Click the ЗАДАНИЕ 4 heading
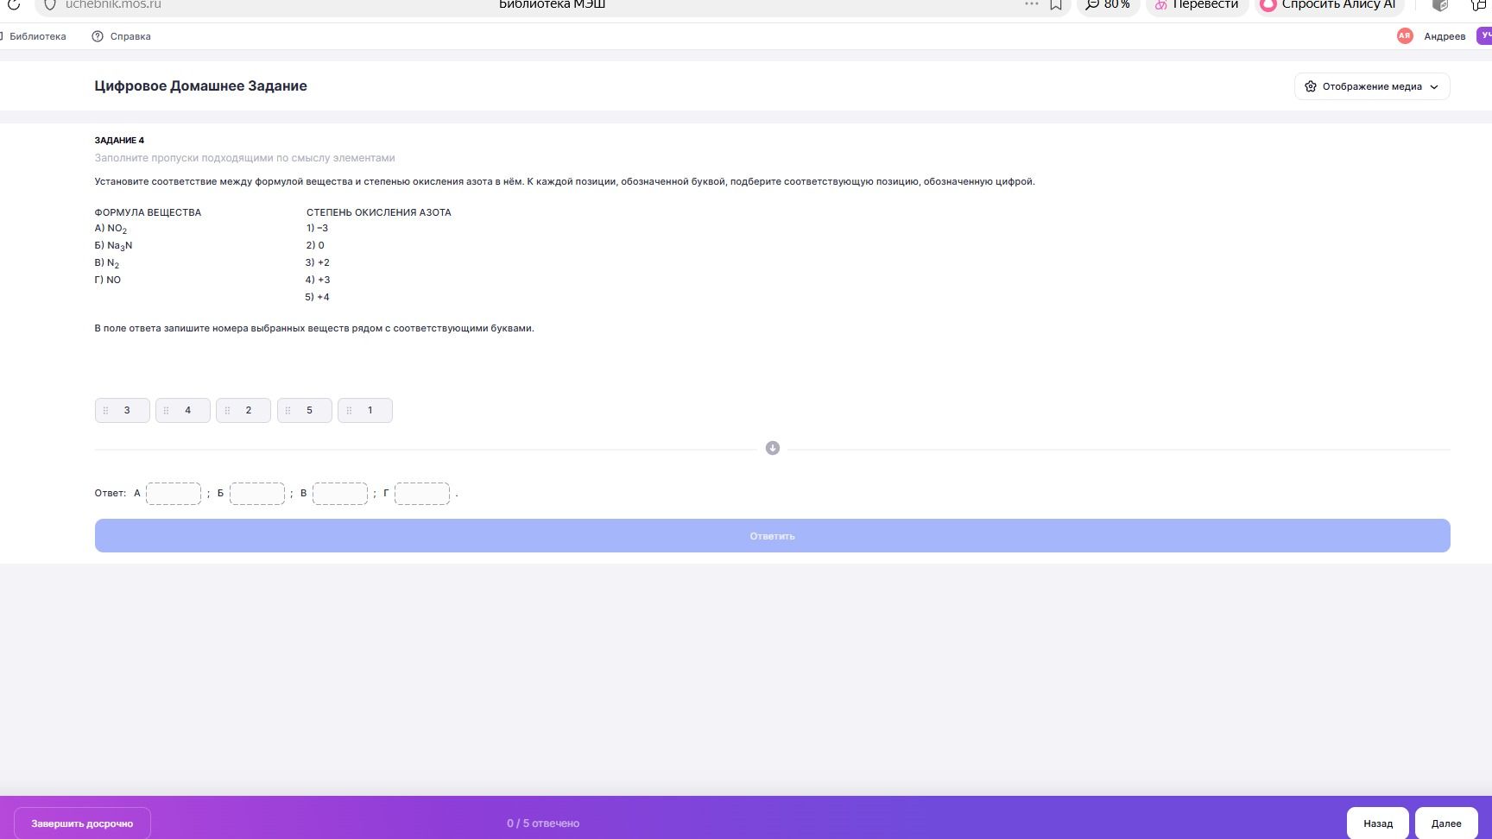Image resolution: width=1492 pixels, height=839 pixels. (119, 140)
